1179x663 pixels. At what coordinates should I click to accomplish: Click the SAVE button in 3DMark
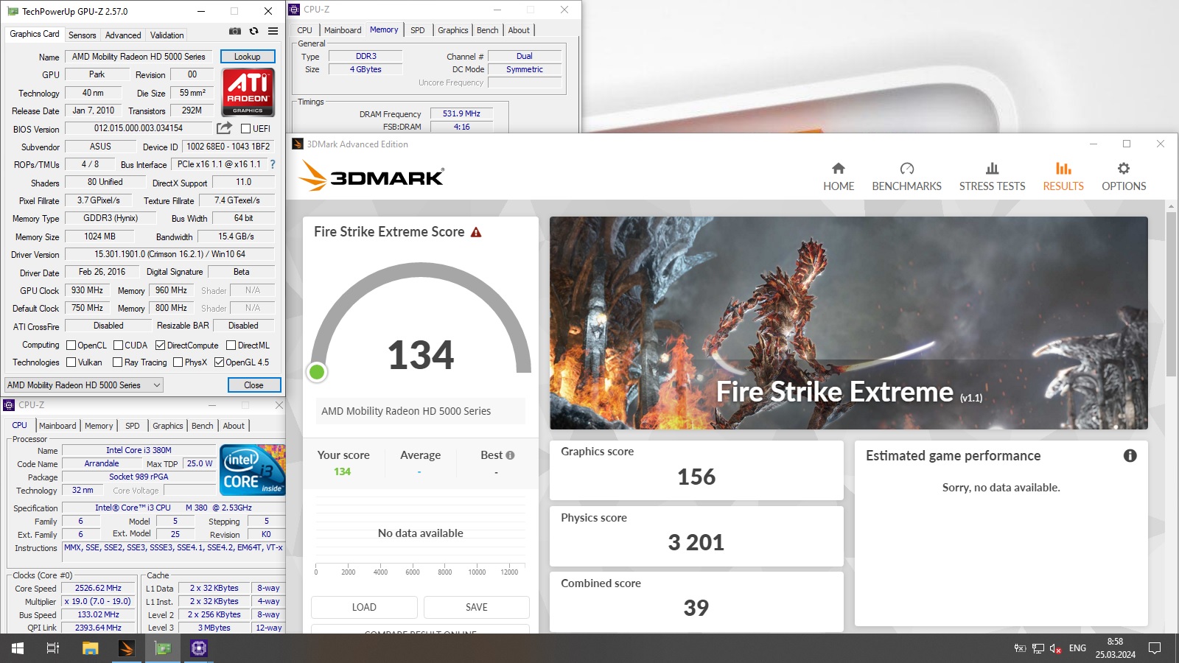click(477, 607)
